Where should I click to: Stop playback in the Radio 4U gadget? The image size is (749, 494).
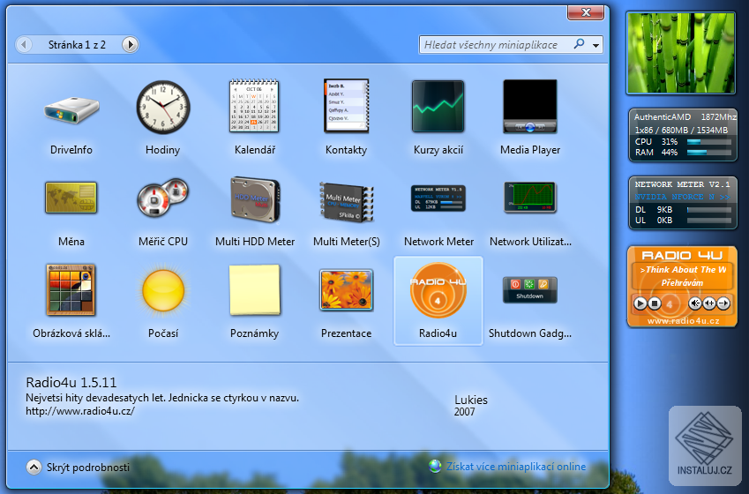pos(655,303)
